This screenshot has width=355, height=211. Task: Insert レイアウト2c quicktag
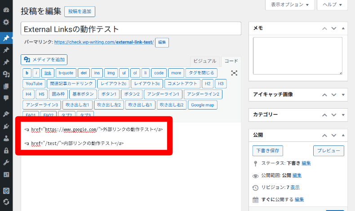[113, 84]
